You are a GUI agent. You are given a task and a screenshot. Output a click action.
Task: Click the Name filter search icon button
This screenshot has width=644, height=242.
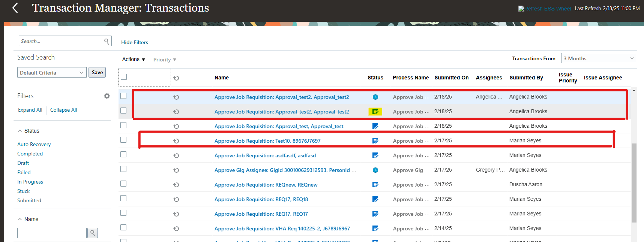click(x=93, y=233)
